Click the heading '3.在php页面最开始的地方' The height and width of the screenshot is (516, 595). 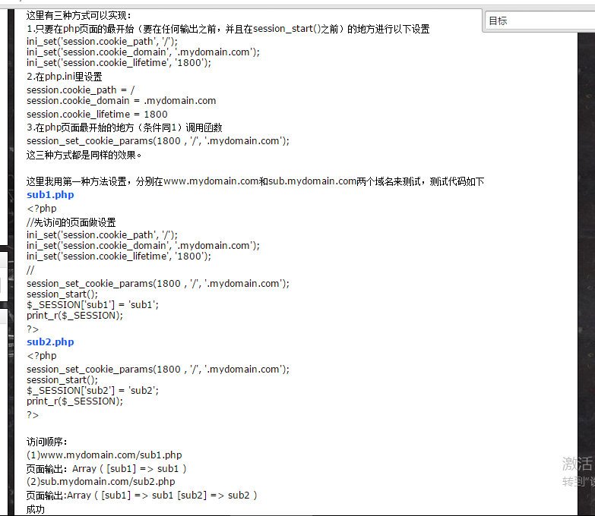pyautogui.click(x=124, y=127)
